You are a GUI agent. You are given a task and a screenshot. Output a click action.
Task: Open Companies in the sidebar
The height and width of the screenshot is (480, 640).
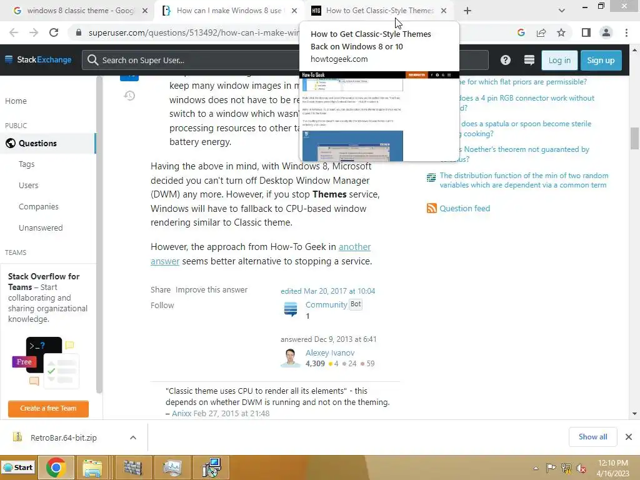pyautogui.click(x=38, y=206)
